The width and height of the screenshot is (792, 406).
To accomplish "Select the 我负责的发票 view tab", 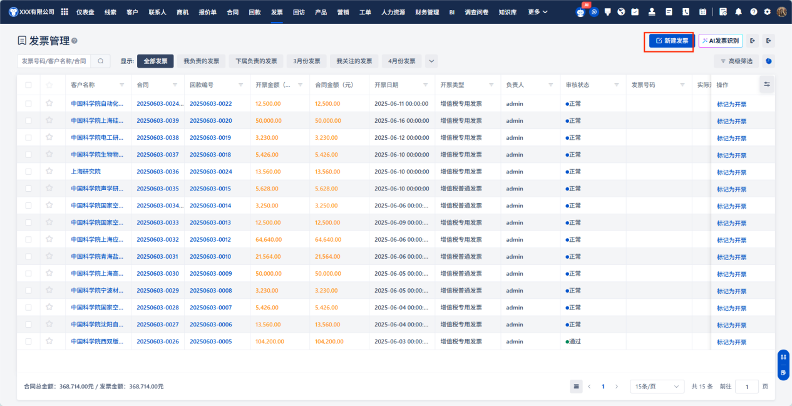I will 202,61.
